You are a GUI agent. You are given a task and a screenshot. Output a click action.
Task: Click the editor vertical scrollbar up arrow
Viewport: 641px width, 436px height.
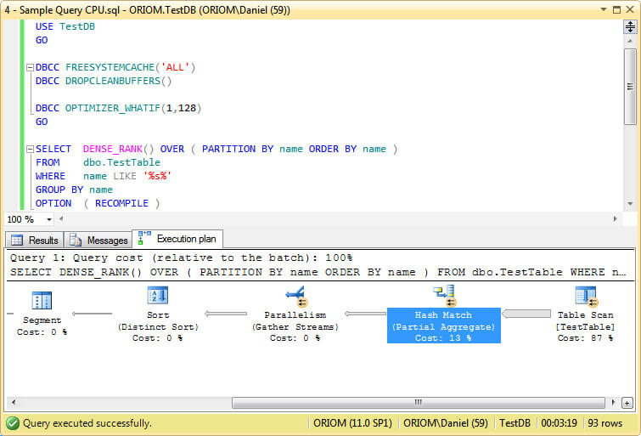pyautogui.click(x=630, y=42)
